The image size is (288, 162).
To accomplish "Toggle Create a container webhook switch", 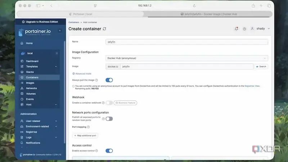I will coord(109,103).
